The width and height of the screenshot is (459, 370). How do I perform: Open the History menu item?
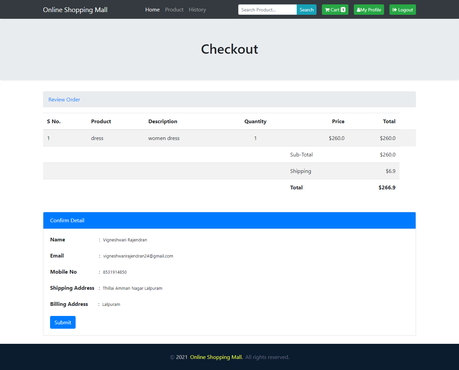197,10
